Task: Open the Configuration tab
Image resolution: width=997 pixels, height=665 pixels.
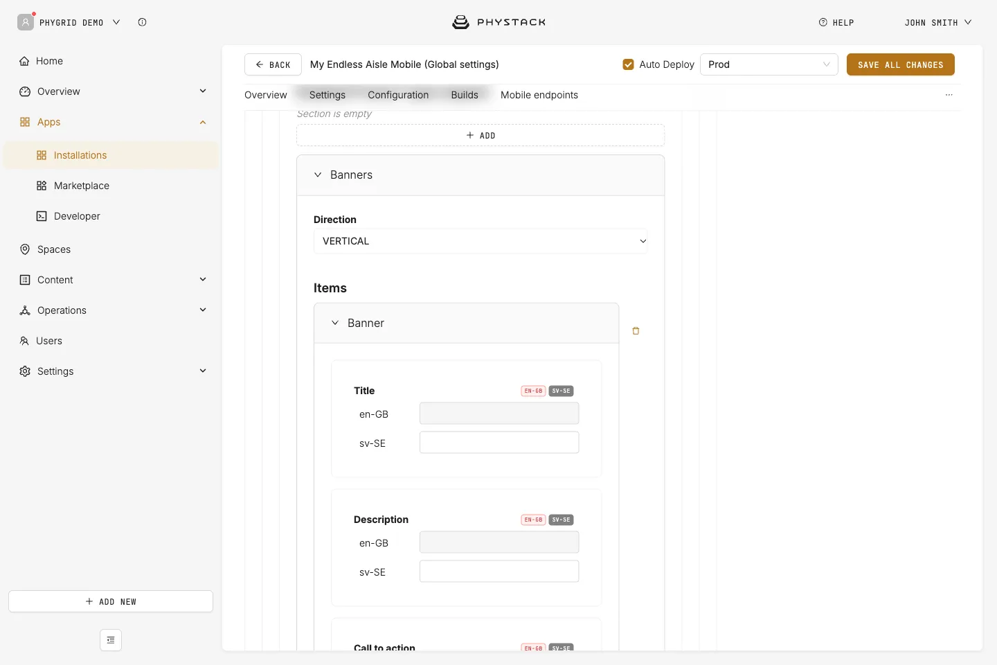Action: (398, 95)
